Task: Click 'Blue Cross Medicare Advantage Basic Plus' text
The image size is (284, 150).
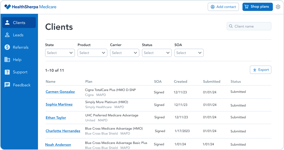Action: [116, 143]
